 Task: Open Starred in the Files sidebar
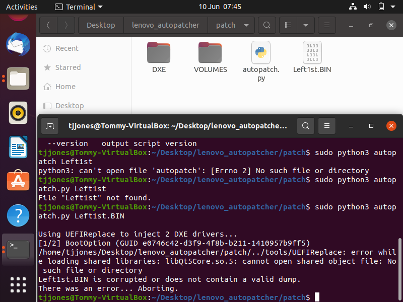[x=84, y=67]
